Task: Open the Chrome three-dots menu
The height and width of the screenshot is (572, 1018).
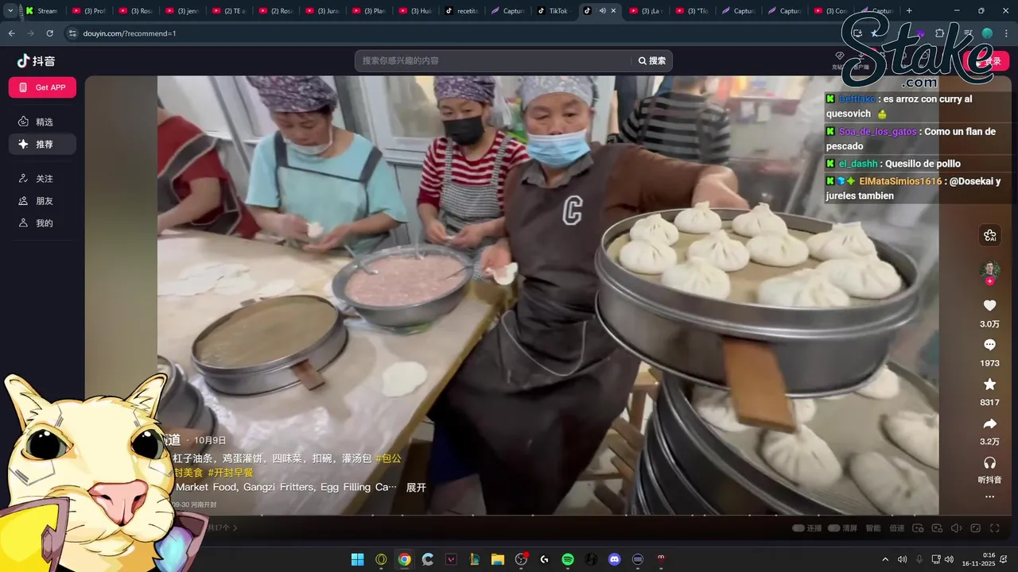Action: 1008,33
